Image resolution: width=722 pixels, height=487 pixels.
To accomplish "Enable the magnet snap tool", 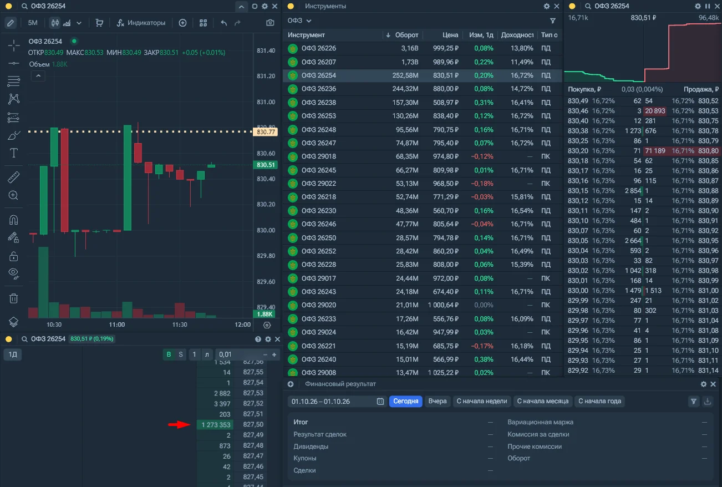I will click(x=14, y=220).
